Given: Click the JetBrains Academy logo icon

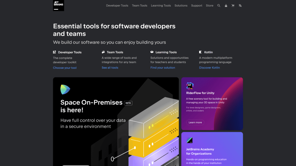Looking at the screenshot, I should point(190,140).
